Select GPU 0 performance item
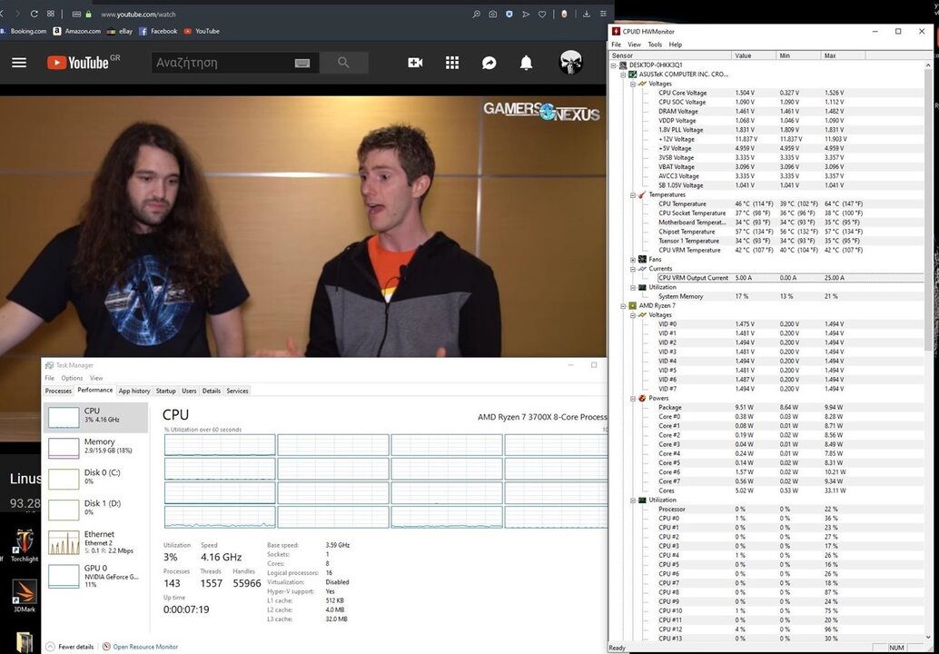This screenshot has height=654, width=939. click(x=96, y=575)
